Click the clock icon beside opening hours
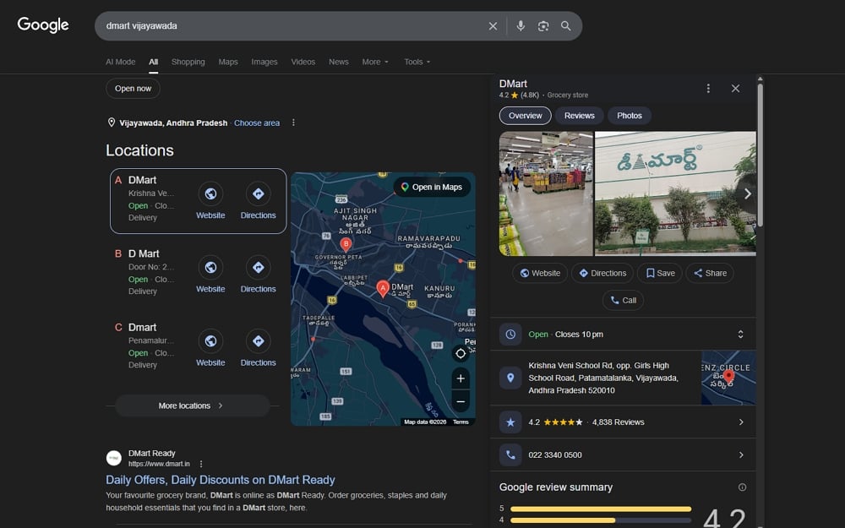This screenshot has width=845, height=528. click(510, 334)
